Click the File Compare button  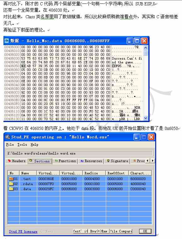121,231
